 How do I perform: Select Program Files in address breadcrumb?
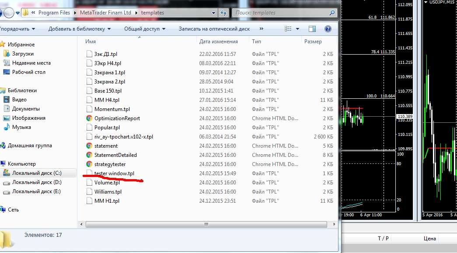click(x=54, y=13)
